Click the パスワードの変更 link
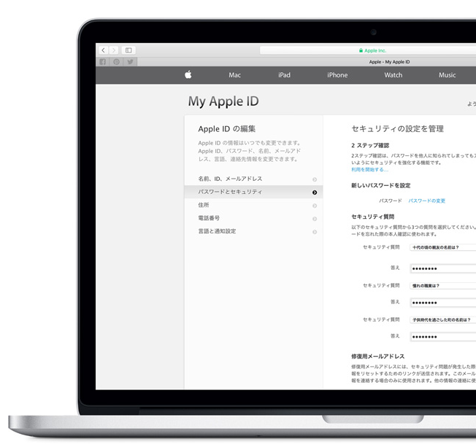Screen dimensions: 476x447 426,201
